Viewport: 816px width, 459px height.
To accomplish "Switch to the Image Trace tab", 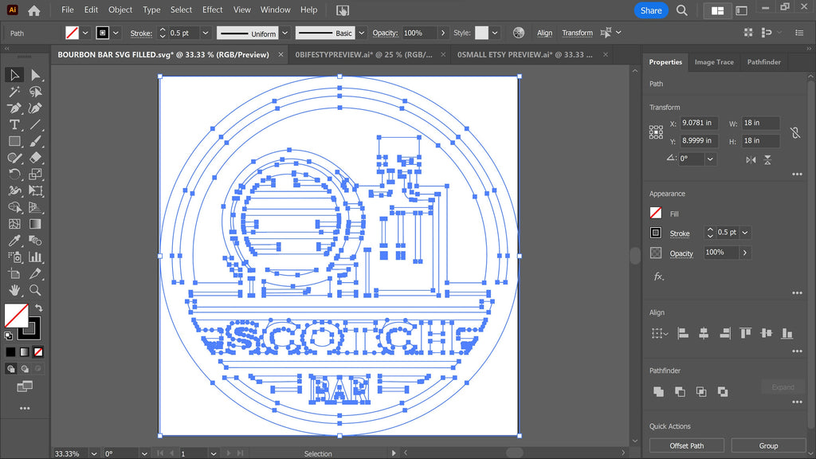I will point(714,62).
